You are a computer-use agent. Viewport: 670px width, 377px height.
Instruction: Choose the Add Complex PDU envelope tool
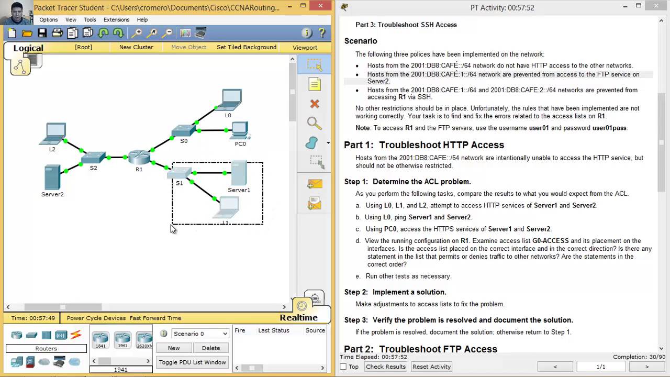314,203
